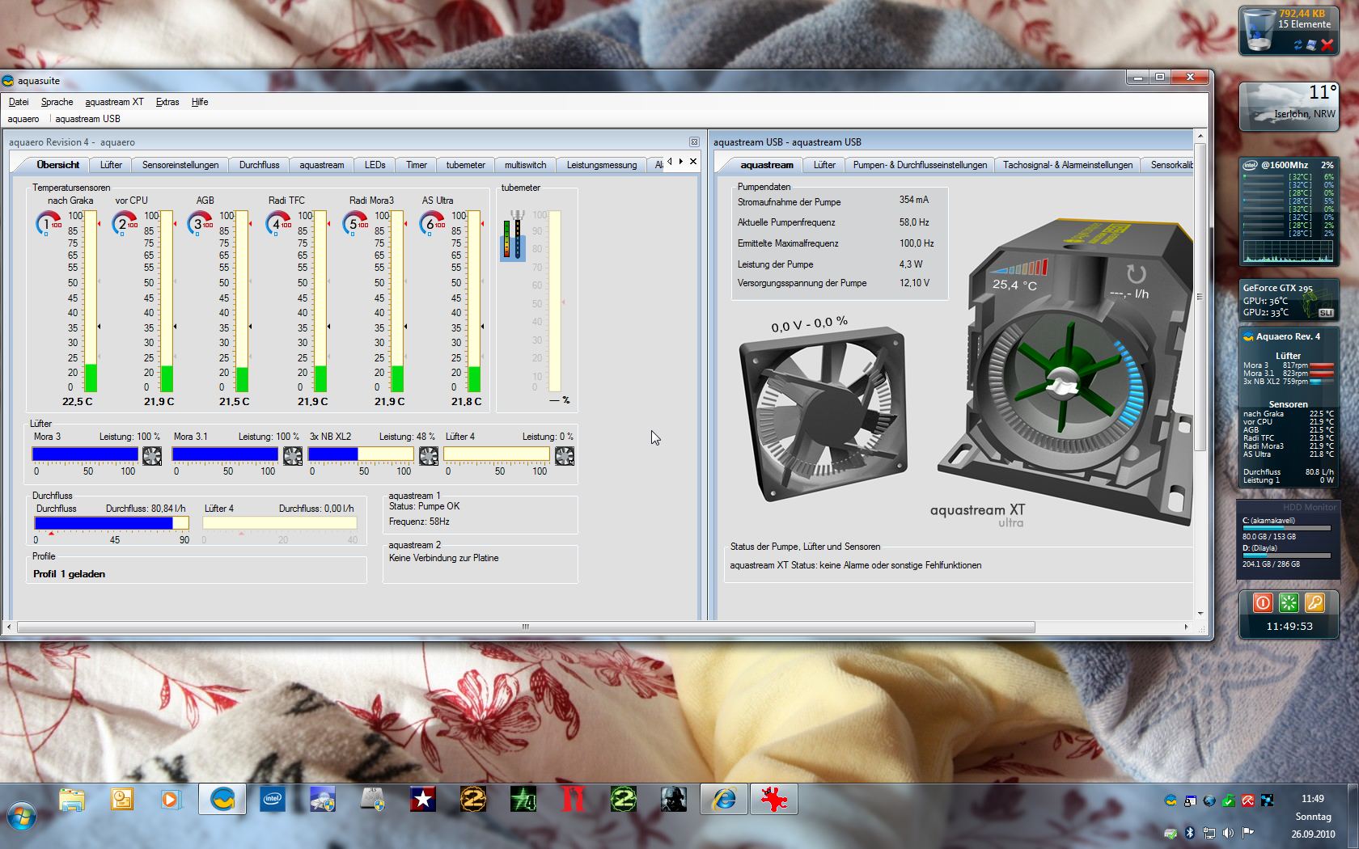1359x849 pixels.
Task: Open the aquastream tab in aquaero panel
Action: (x=321, y=165)
